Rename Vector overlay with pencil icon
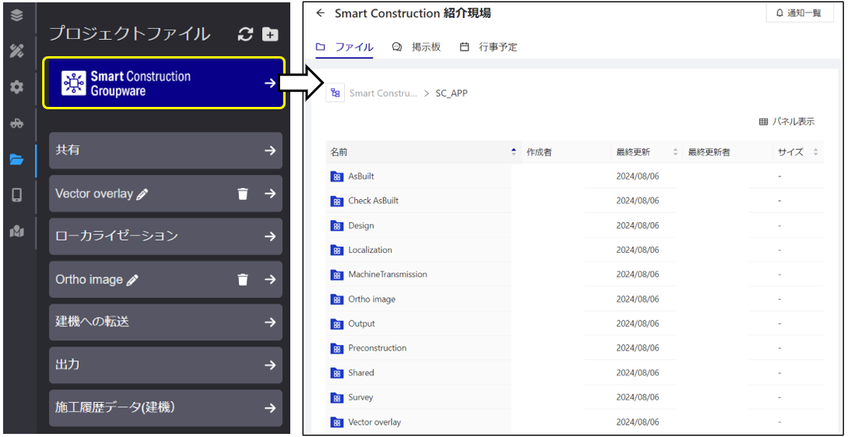Image resolution: width=849 pixels, height=437 pixels. (142, 194)
